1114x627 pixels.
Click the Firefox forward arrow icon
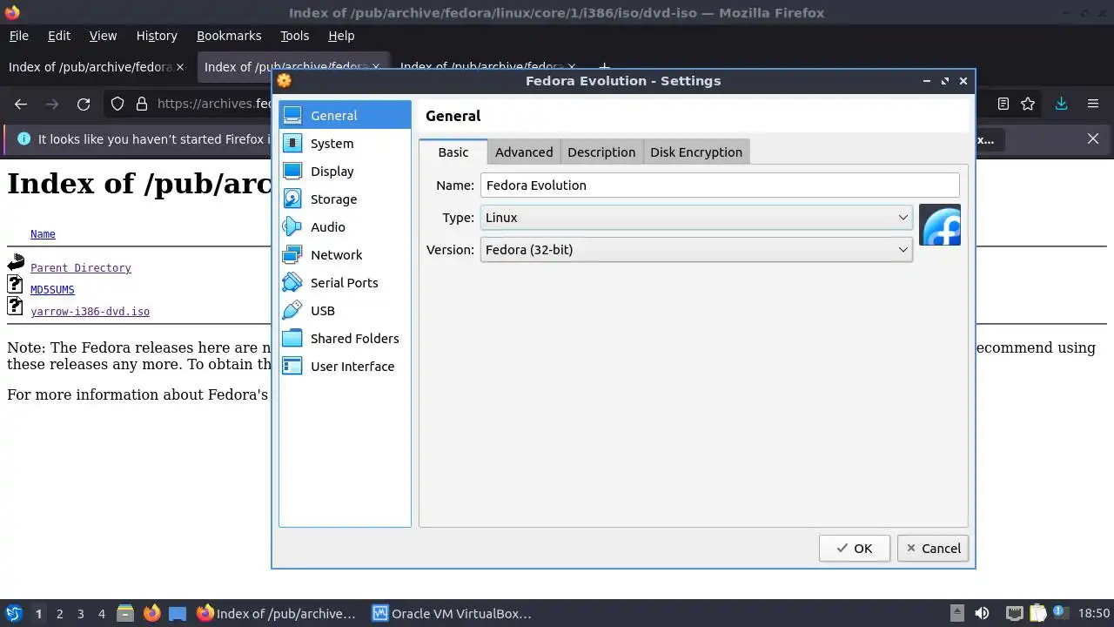tap(52, 104)
